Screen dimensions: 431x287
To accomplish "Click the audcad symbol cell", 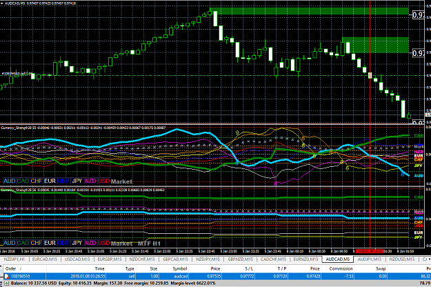I will click(181, 276).
